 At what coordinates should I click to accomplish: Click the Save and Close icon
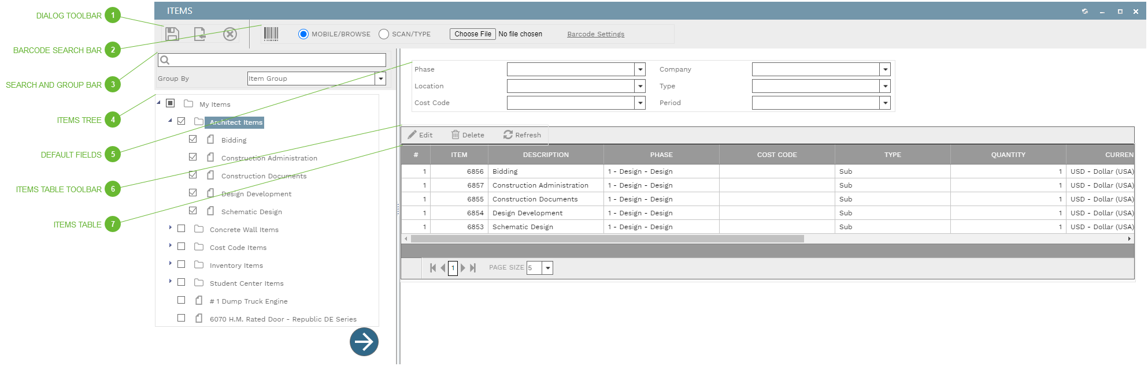(200, 34)
